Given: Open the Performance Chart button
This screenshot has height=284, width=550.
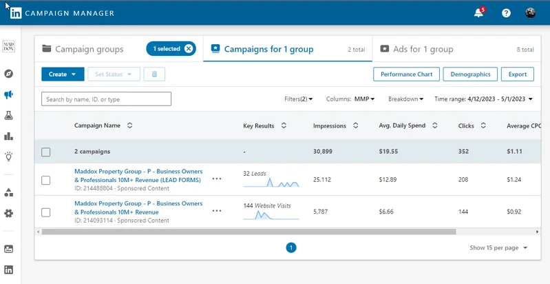Looking at the screenshot, I should [406, 74].
